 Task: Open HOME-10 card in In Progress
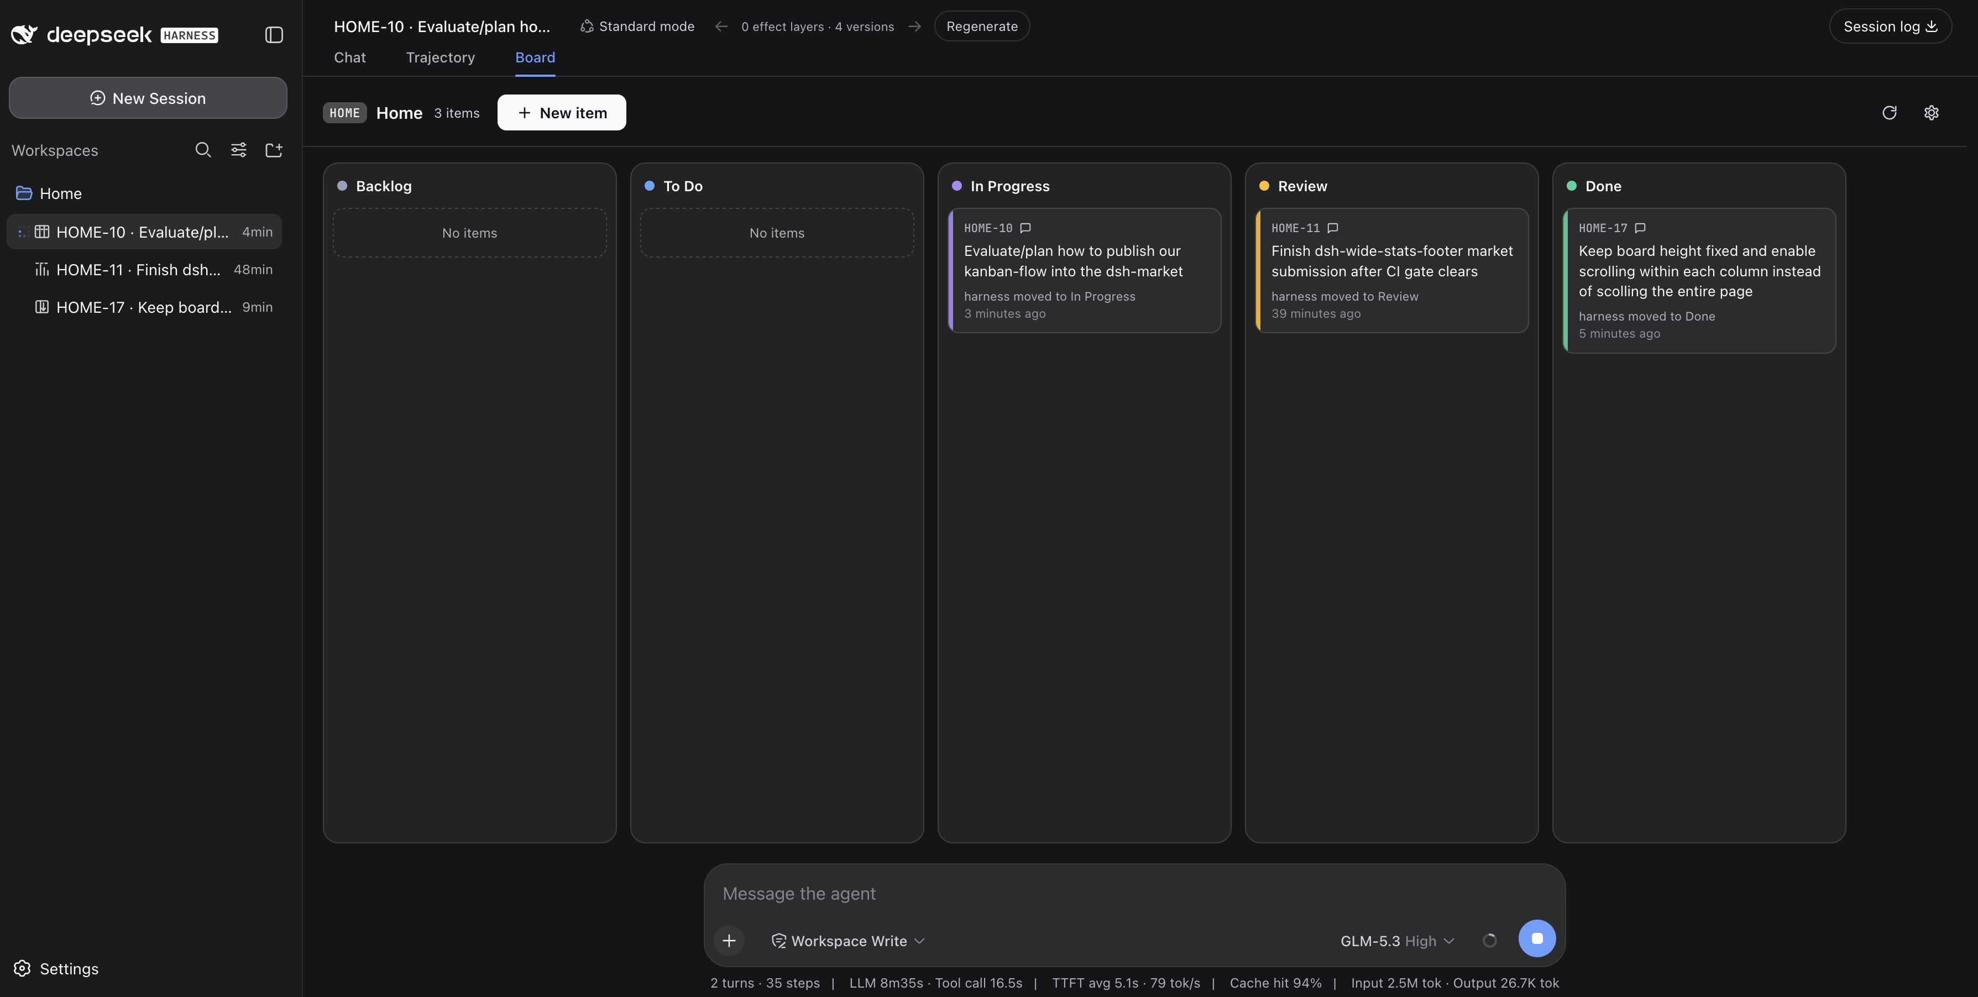(1084, 270)
